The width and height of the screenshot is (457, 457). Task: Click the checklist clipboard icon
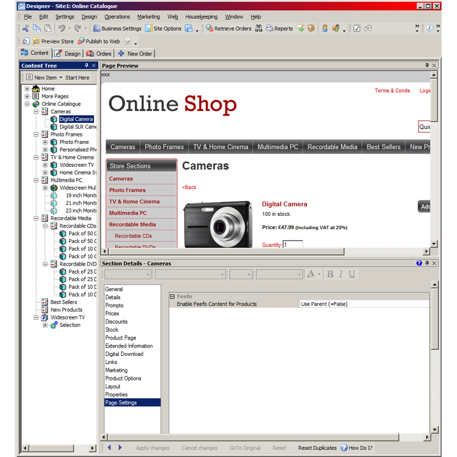pos(356,28)
